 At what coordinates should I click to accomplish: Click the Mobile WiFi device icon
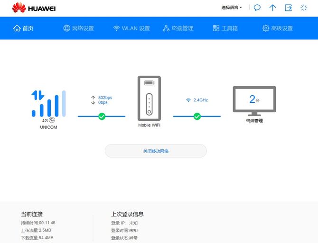150,99
